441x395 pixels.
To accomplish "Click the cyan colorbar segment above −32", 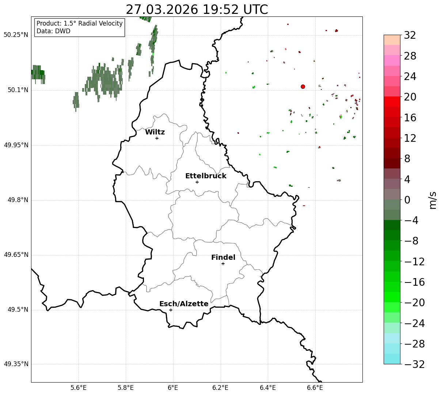I will pos(392,359).
